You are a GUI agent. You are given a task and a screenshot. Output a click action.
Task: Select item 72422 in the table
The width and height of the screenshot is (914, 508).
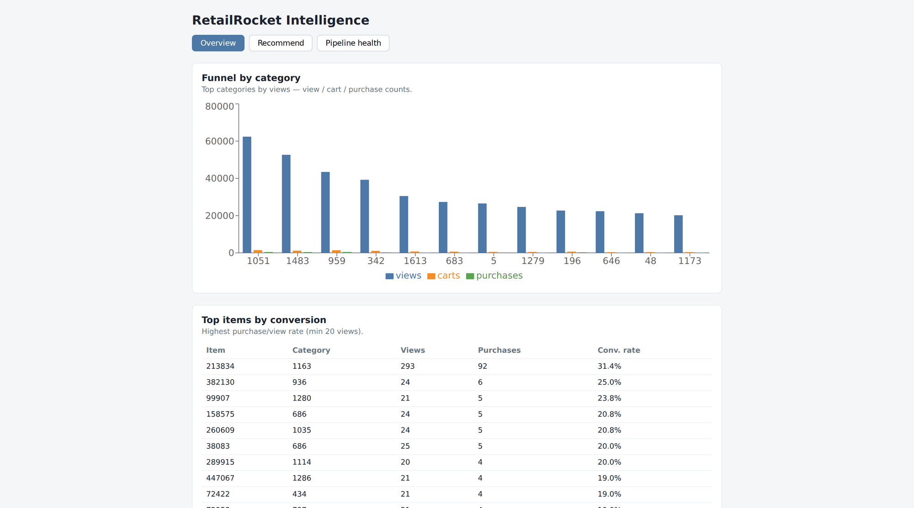pyautogui.click(x=218, y=494)
